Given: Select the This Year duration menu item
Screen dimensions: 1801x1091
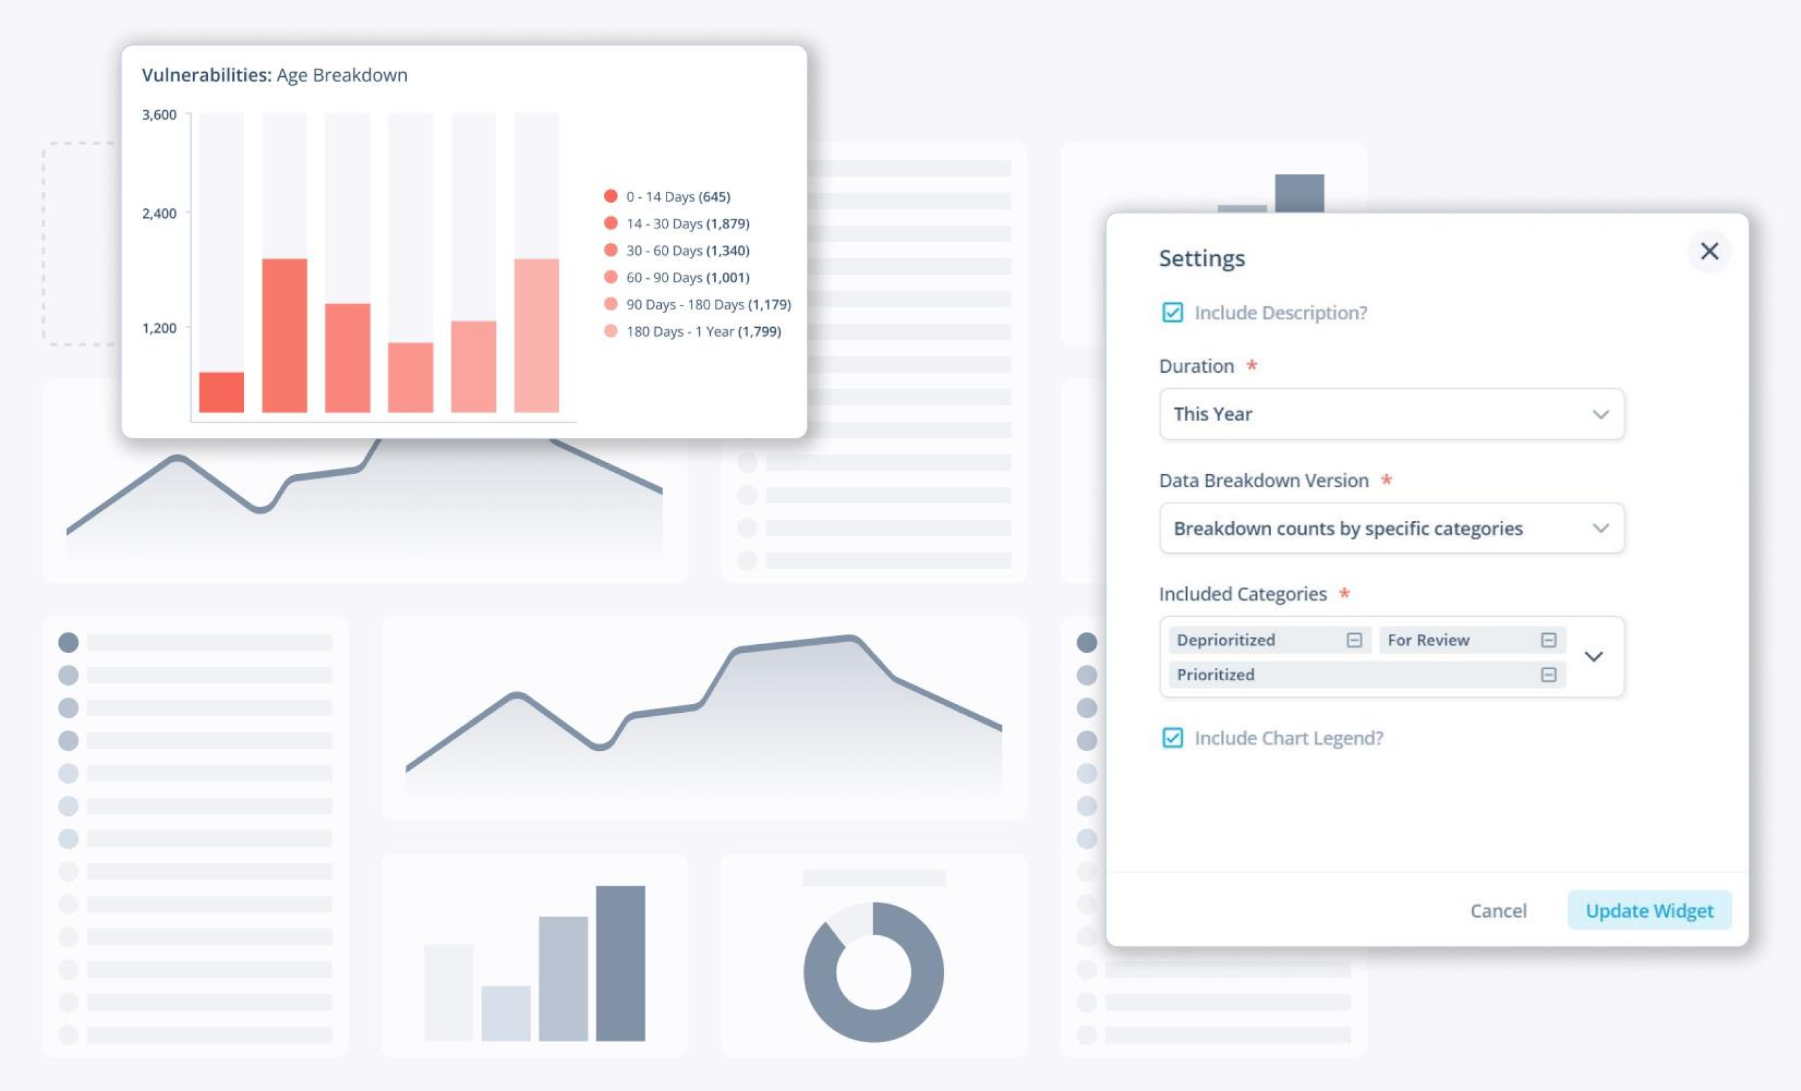Looking at the screenshot, I should [1393, 413].
